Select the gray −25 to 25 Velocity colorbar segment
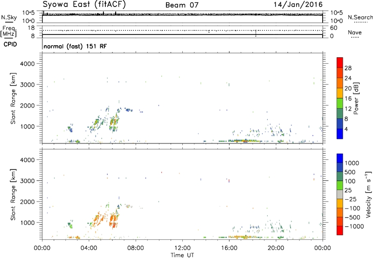The image size is (373, 258). [340, 195]
